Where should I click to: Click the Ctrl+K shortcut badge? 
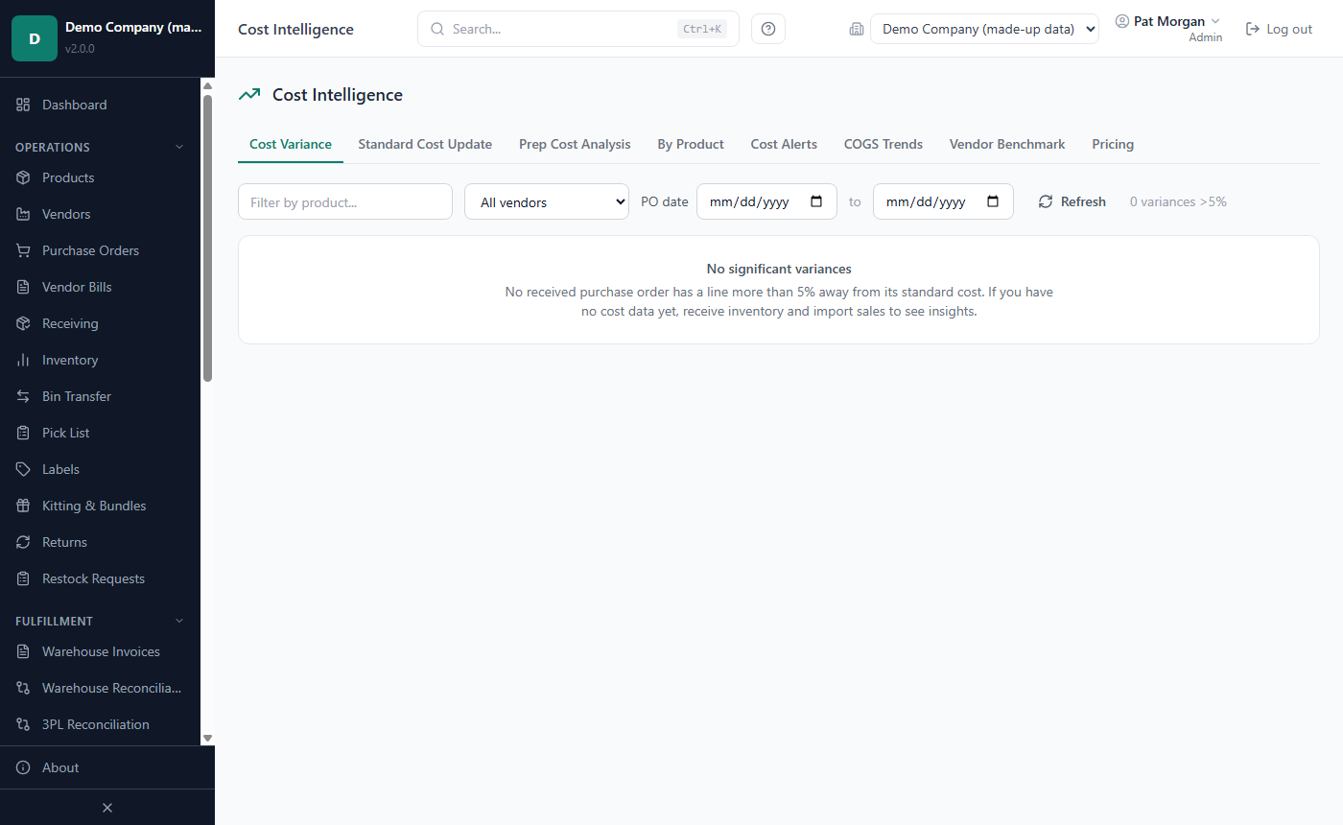click(x=702, y=29)
